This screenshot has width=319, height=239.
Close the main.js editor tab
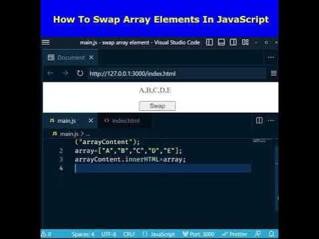point(91,121)
